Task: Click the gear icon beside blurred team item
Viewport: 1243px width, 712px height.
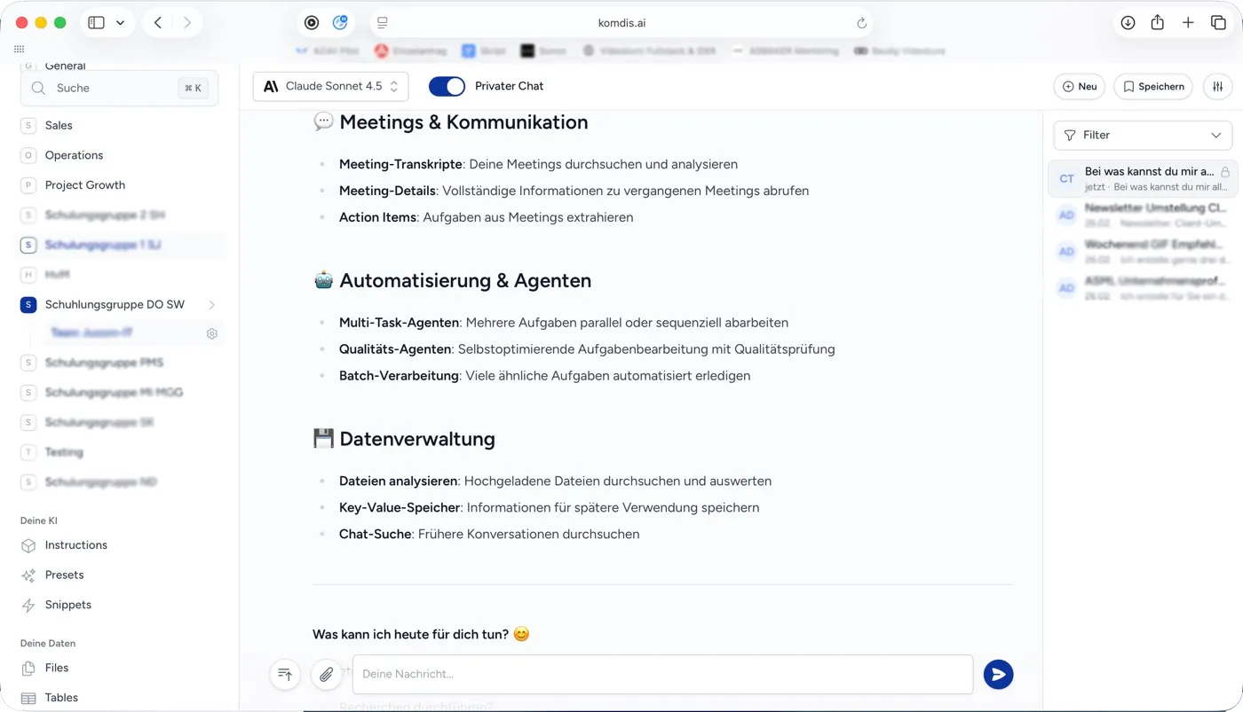Action: point(212,333)
